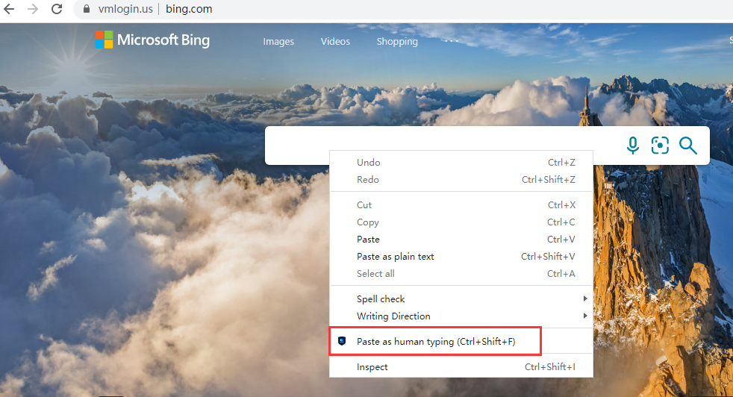
Task: Start voice search with microphone icon
Action: (x=633, y=146)
